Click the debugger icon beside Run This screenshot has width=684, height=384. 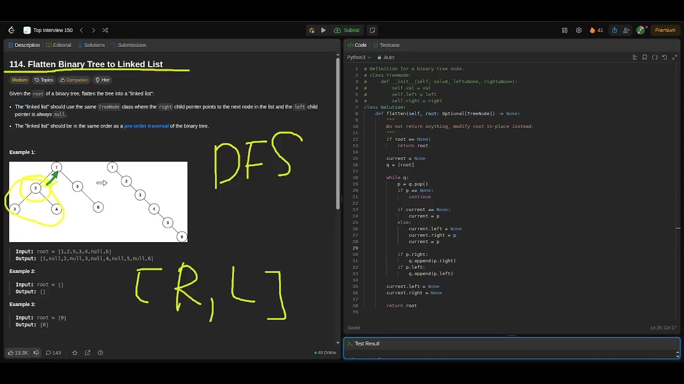click(x=312, y=30)
